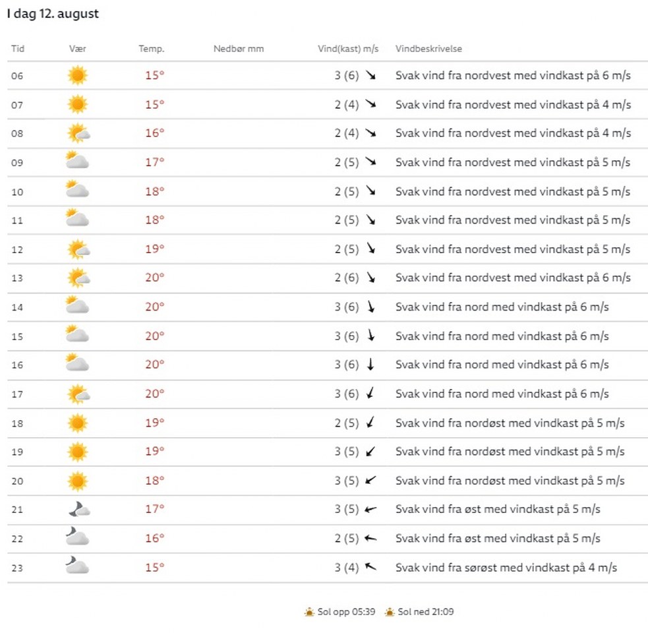Click the cloudy weather icon at 10
The width and height of the screenshot is (648, 633).
click(77, 191)
